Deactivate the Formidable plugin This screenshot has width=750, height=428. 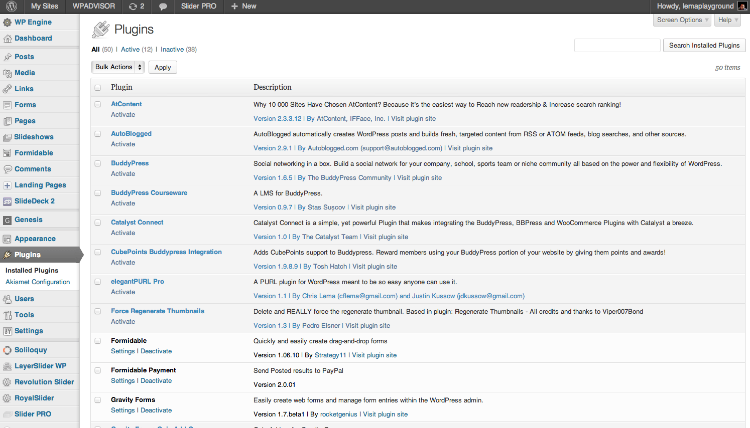coord(156,351)
